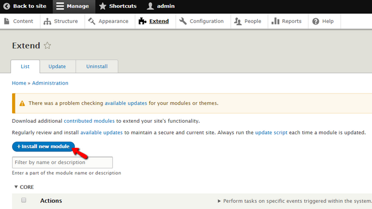Click the warning triangle icon
372x209 pixels.
click(22, 103)
